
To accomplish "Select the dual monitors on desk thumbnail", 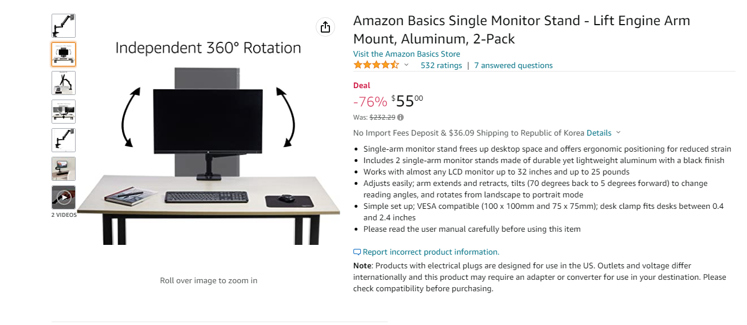I will [64, 112].
